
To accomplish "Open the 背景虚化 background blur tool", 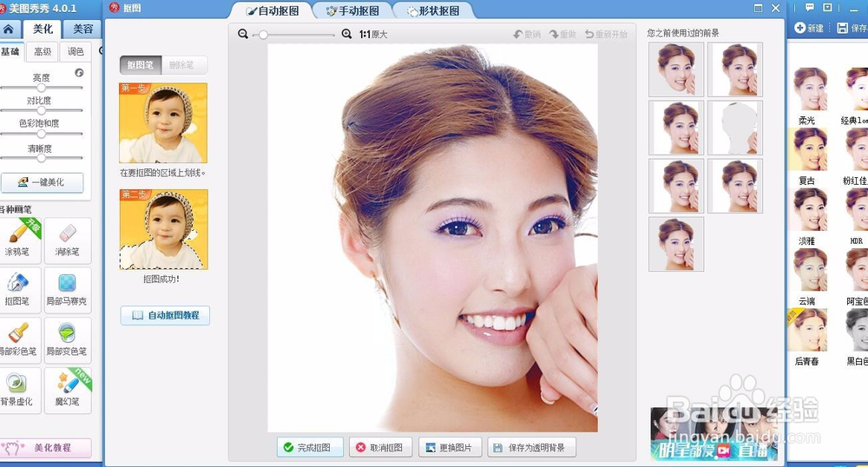I will (x=19, y=389).
